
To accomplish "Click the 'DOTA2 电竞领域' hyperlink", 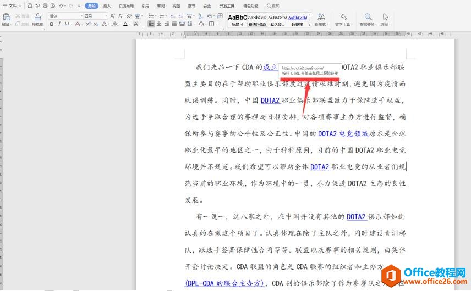I will pos(343,133).
